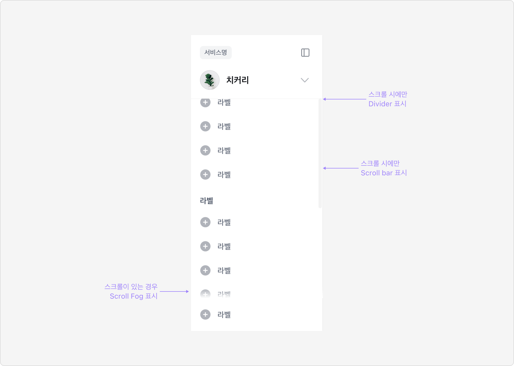Click the plus icon directly above bold 라벨 header
The height and width of the screenshot is (366, 514).
205,175
